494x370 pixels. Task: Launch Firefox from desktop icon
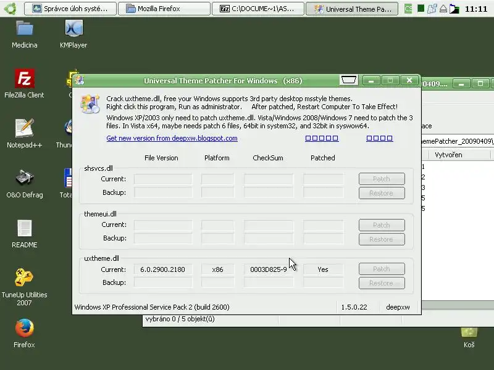[24, 334]
